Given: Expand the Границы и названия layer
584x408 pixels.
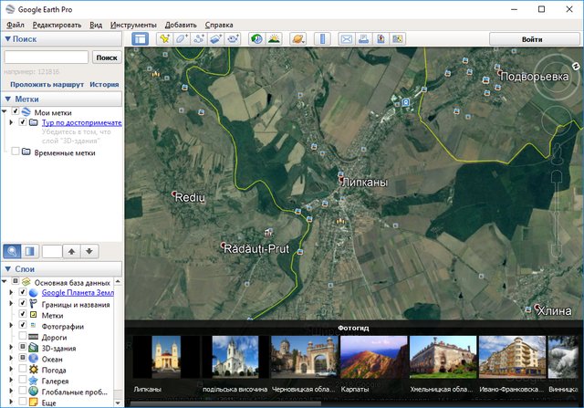Looking at the screenshot, I should 11,304.
